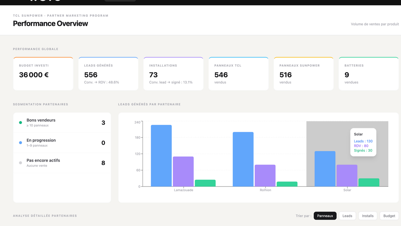The width and height of the screenshot is (401, 226).
Task: Click the 'ANALYSE DÉTAILLÉE PARTENAIRES' heading
Action: click(45, 216)
